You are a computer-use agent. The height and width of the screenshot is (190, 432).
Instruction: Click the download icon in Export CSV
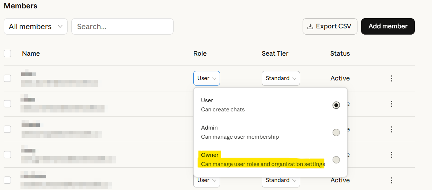(x=310, y=27)
